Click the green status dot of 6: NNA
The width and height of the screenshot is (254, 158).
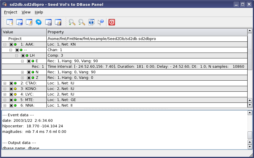point(15,105)
